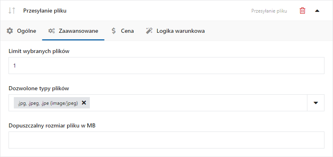Click the dollar sign icon beside Cena
Viewport: 333px width, 157px height.
click(x=114, y=31)
